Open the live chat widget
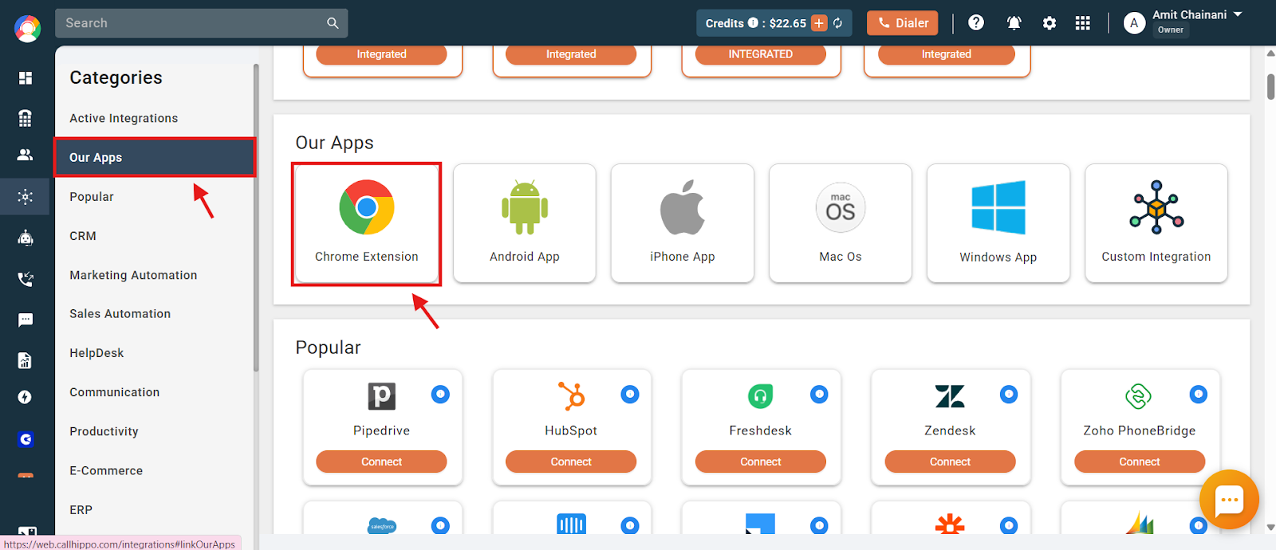The image size is (1276, 550). pyautogui.click(x=1229, y=500)
